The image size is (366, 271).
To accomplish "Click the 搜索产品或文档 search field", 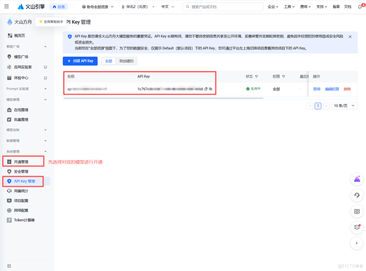I will (223, 6).
